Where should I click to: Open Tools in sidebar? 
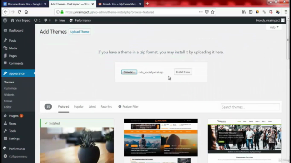pos(12,131)
